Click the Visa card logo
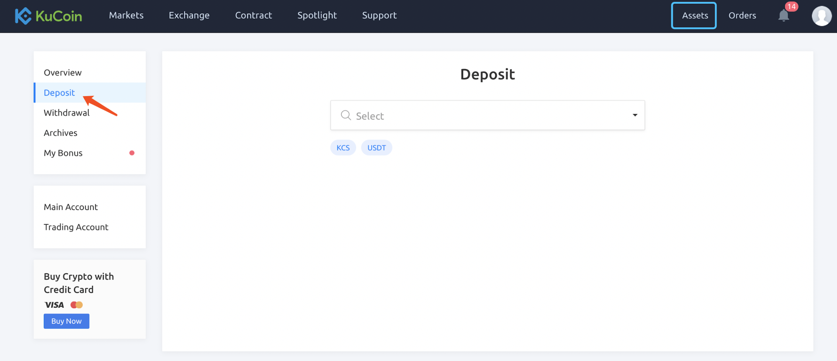Screen dimensions: 837x361 click(54, 305)
